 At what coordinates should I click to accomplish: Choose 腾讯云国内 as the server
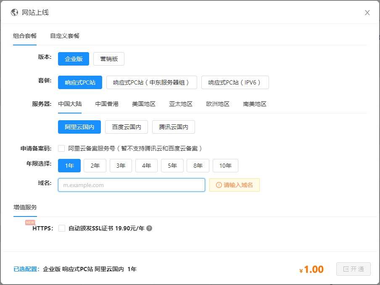[x=173, y=127]
